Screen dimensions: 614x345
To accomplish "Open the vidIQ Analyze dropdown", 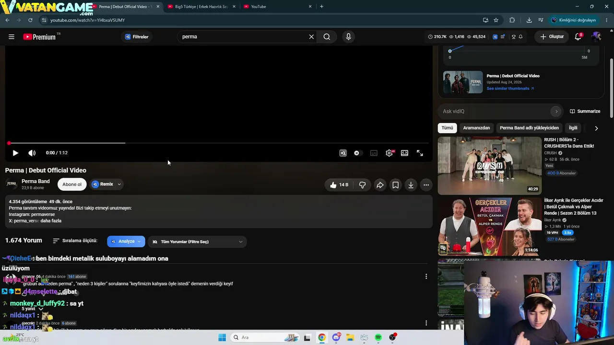I will click(126, 241).
